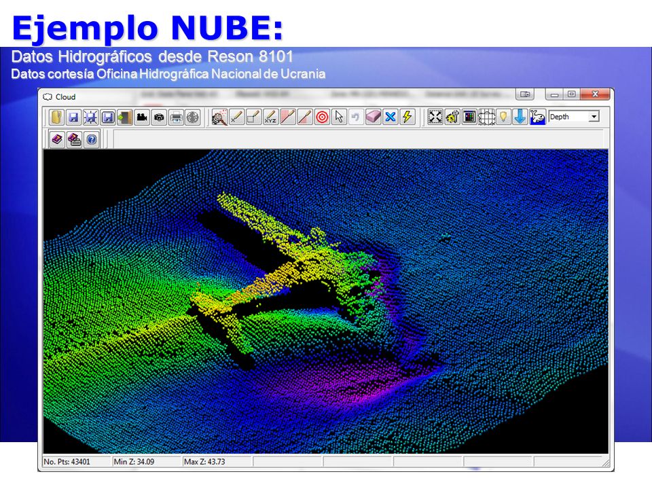Print the cloud view with printer icon
This screenshot has height=489, width=652.
tap(176, 117)
